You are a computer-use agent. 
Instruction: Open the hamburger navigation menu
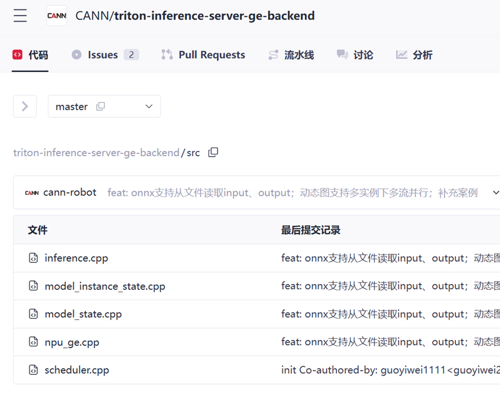(20, 16)
